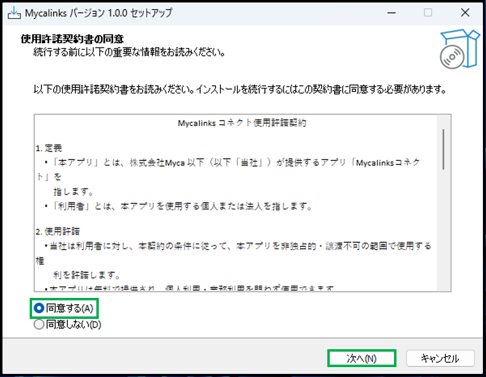The image size is (486, 377).
Task: Click the scrollbar track below the thumb
Action: click(443, 235)
